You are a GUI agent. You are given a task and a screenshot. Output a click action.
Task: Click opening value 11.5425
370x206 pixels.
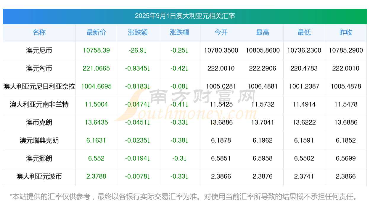point(221,104)
